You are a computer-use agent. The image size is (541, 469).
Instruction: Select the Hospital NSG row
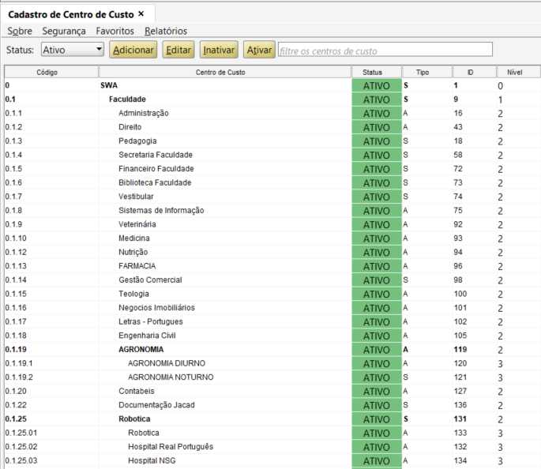pos(272,460)
